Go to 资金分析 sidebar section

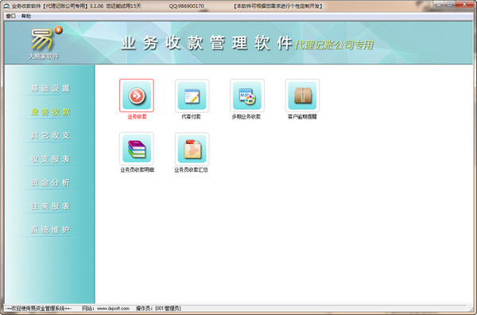51,183
